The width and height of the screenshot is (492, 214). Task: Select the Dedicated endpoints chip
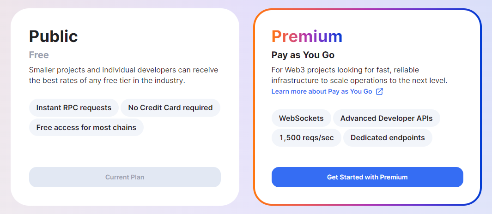[x=388, y=137]
